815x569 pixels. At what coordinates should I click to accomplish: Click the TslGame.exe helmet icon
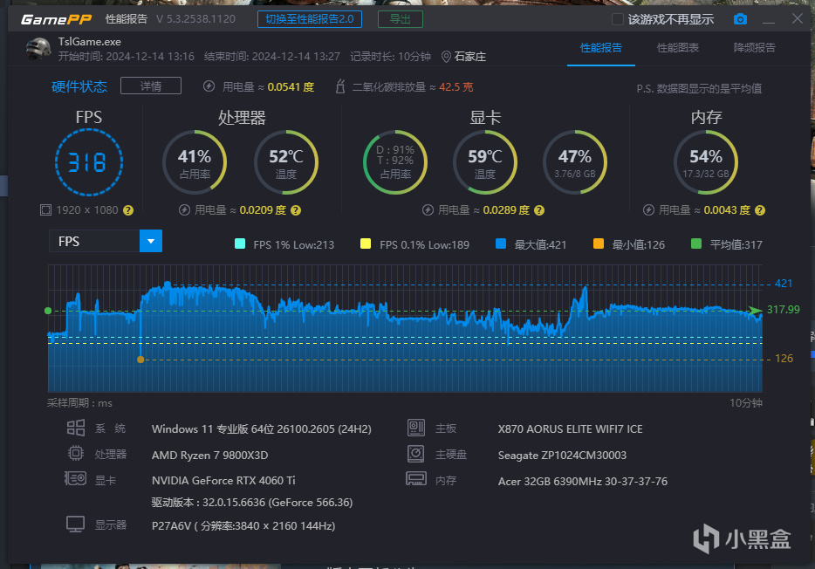pyautogui.click(x=38, y=49)
